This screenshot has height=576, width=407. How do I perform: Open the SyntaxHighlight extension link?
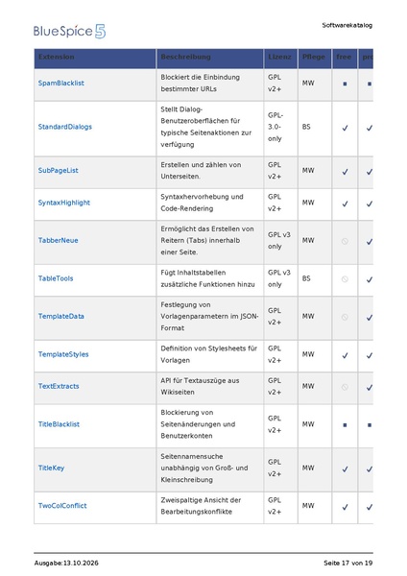click(64, 203)
